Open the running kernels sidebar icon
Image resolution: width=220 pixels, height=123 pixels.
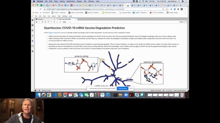(x=33, y=25)
